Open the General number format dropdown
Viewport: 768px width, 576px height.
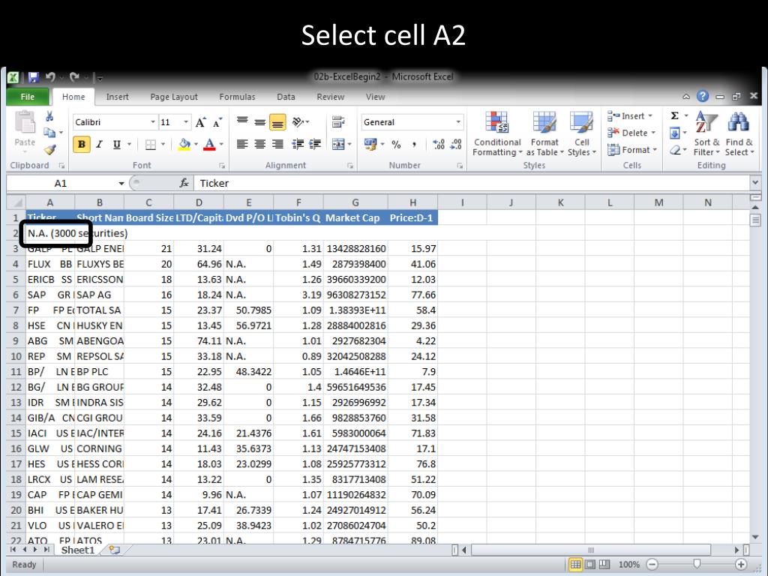(458, 122)
